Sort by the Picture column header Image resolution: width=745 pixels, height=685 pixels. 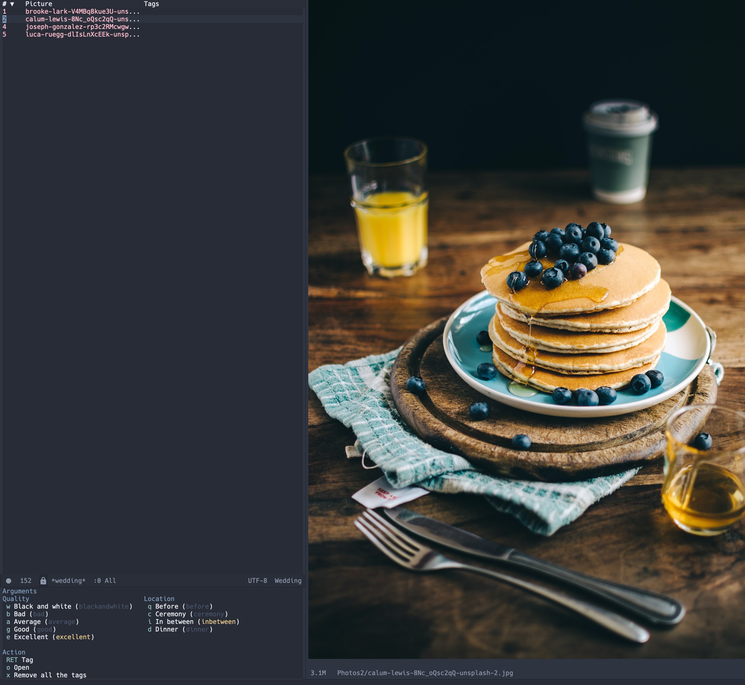(39, 4)
